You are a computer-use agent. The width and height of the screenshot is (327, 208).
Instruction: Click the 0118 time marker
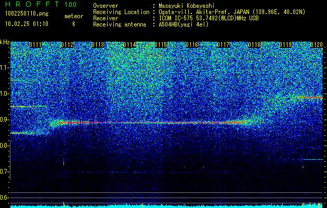click(254, 45)
